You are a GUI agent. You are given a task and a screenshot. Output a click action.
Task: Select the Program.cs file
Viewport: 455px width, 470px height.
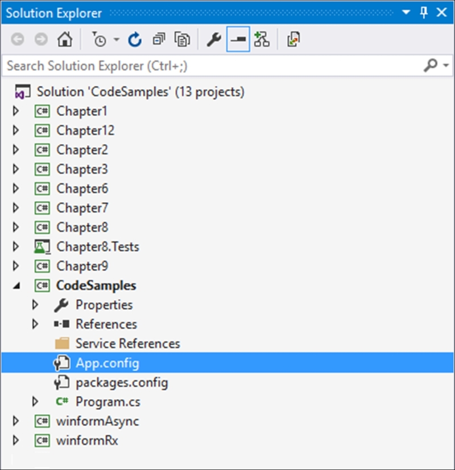tap(107, 402)
